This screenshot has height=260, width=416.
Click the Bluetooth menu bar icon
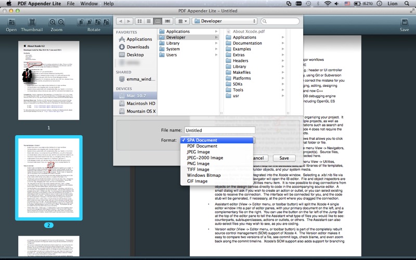pyautogui.click(x=318, y=4)
